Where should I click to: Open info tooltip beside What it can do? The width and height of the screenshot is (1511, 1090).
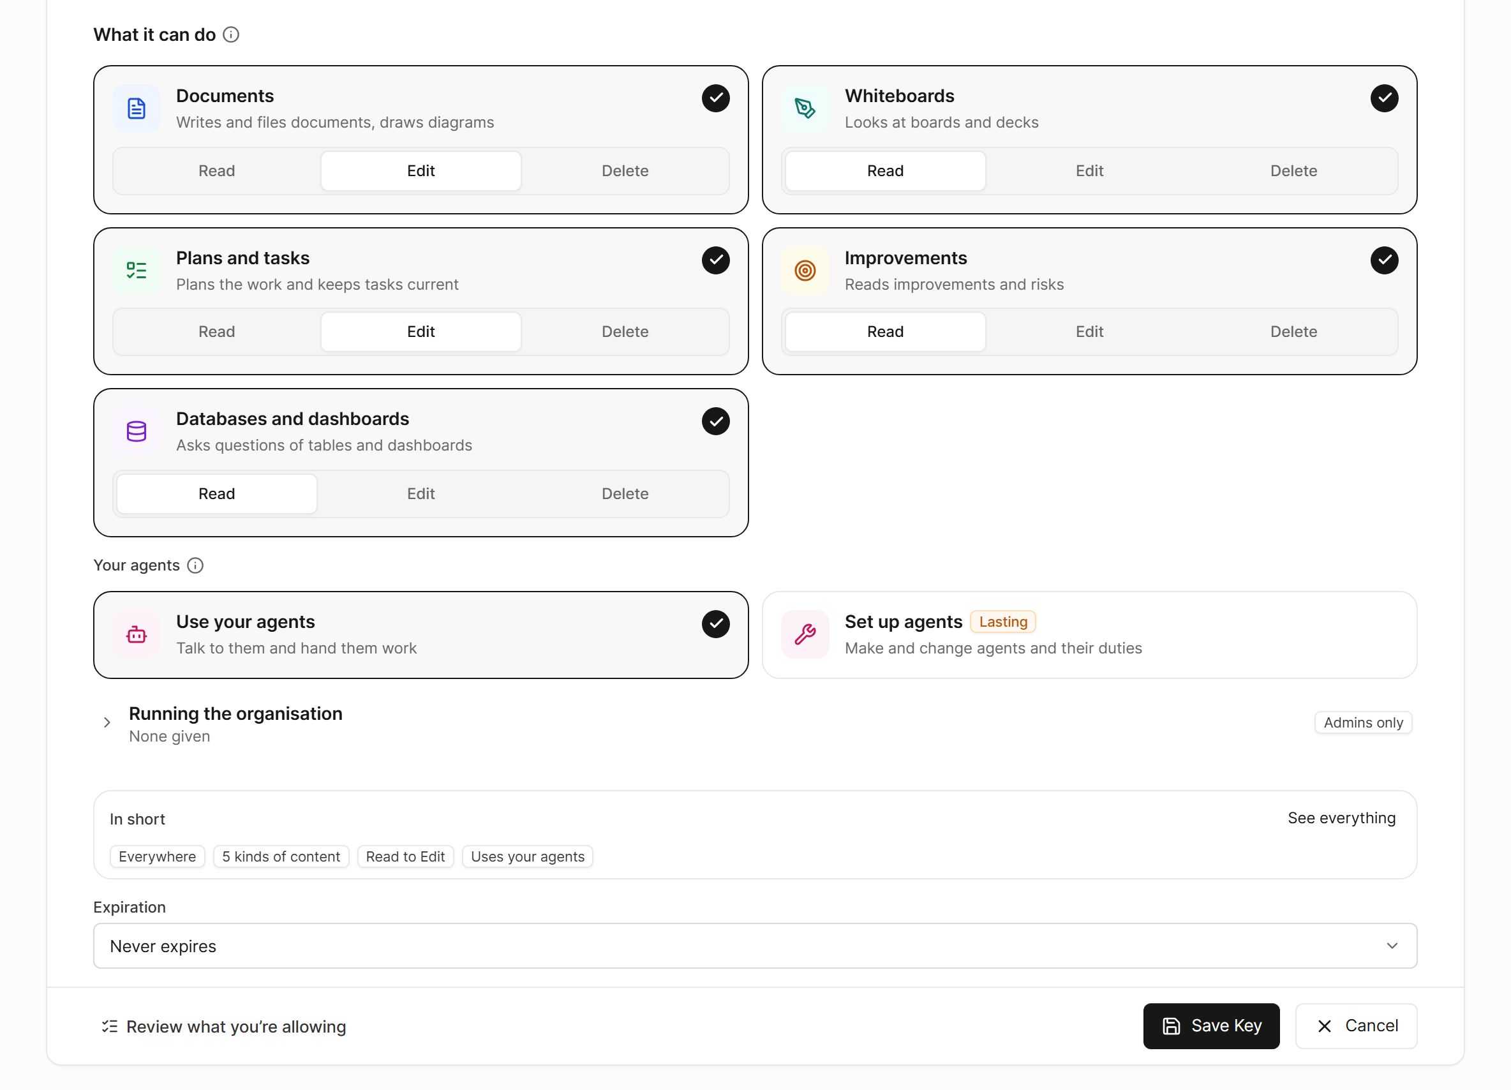point(231,34)
